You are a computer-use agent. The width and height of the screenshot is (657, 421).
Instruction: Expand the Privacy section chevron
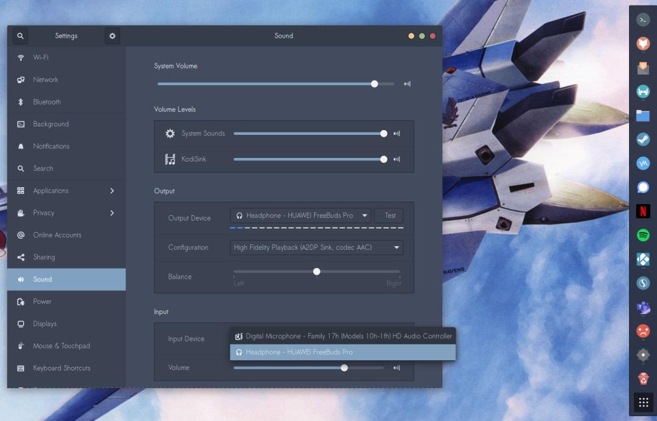112,213
